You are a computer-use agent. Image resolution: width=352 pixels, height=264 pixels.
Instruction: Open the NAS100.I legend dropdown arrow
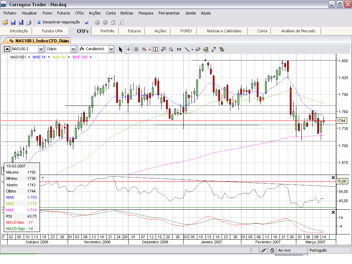(x=29, y=57)
